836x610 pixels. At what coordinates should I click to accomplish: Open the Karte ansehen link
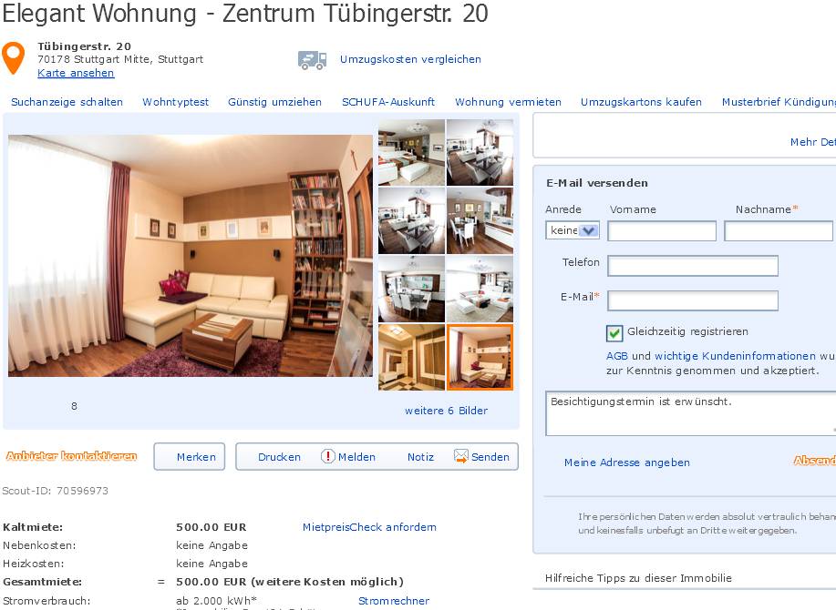click(76, 73)
